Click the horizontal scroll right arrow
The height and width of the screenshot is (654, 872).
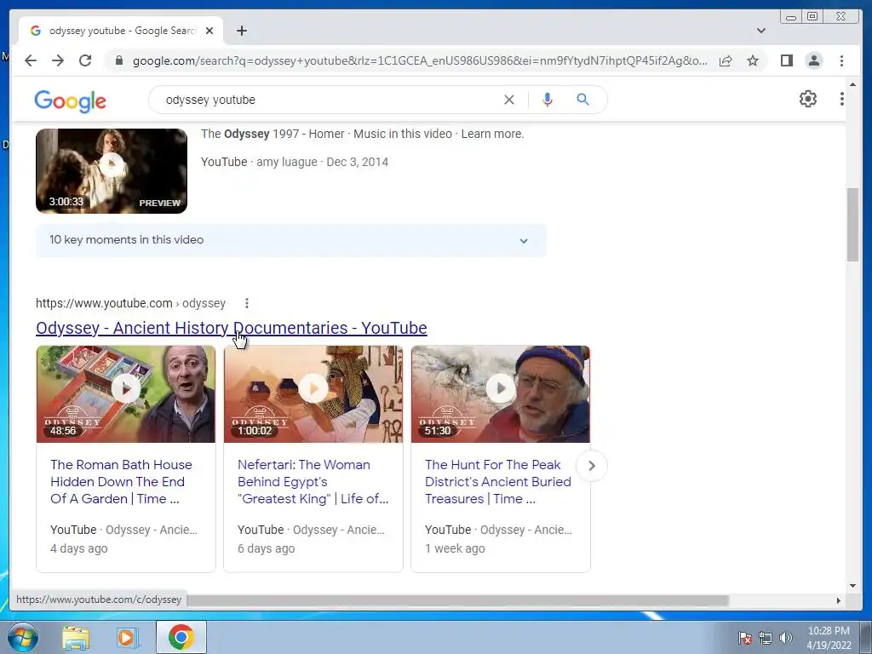pos(839,600)
